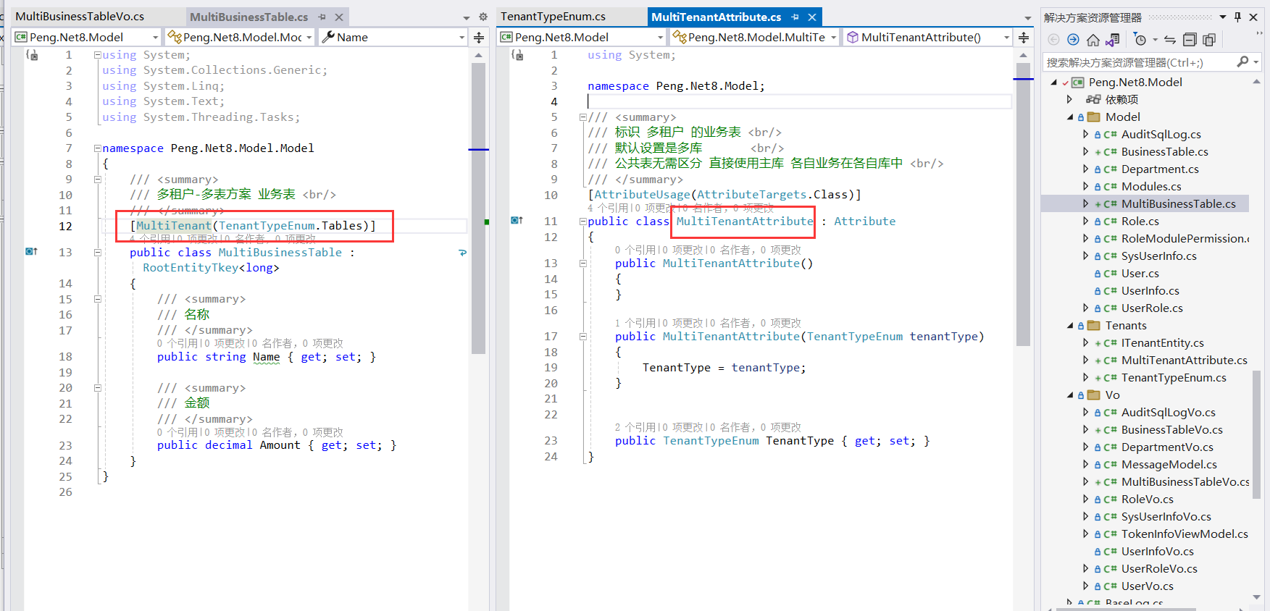Collapse the MultiTenantAttribute class outline
1270x611 pixels.
tap(582, 222)
